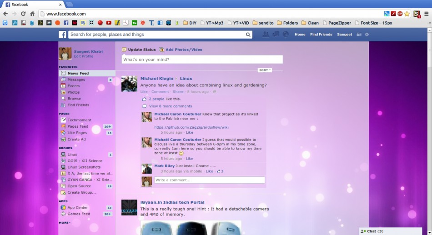Click the AdBlock Plus extension icon
The height and width of the screenshot is (235, 432).
tap(400, 14)
